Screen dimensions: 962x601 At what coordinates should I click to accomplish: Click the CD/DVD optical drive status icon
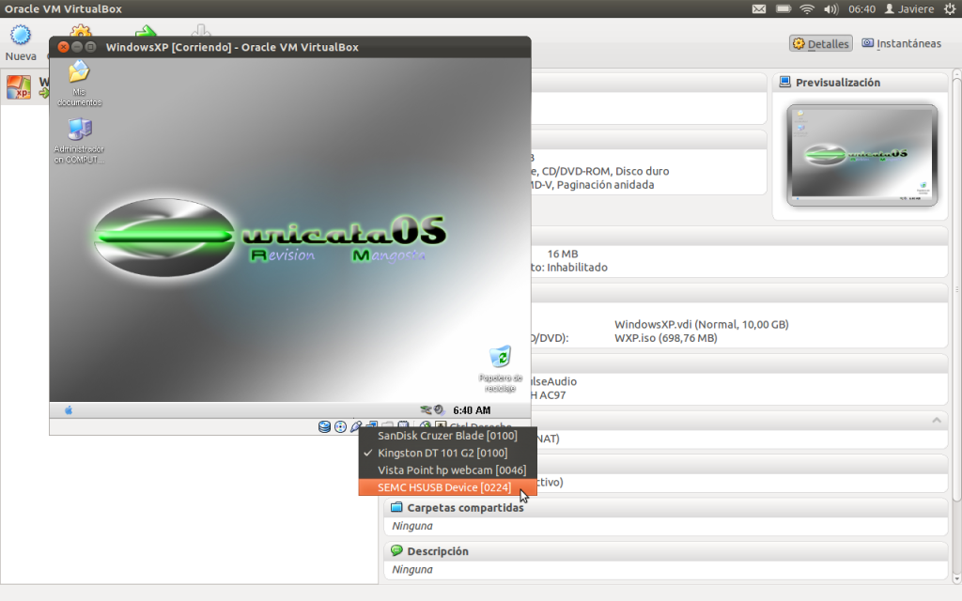340,427
